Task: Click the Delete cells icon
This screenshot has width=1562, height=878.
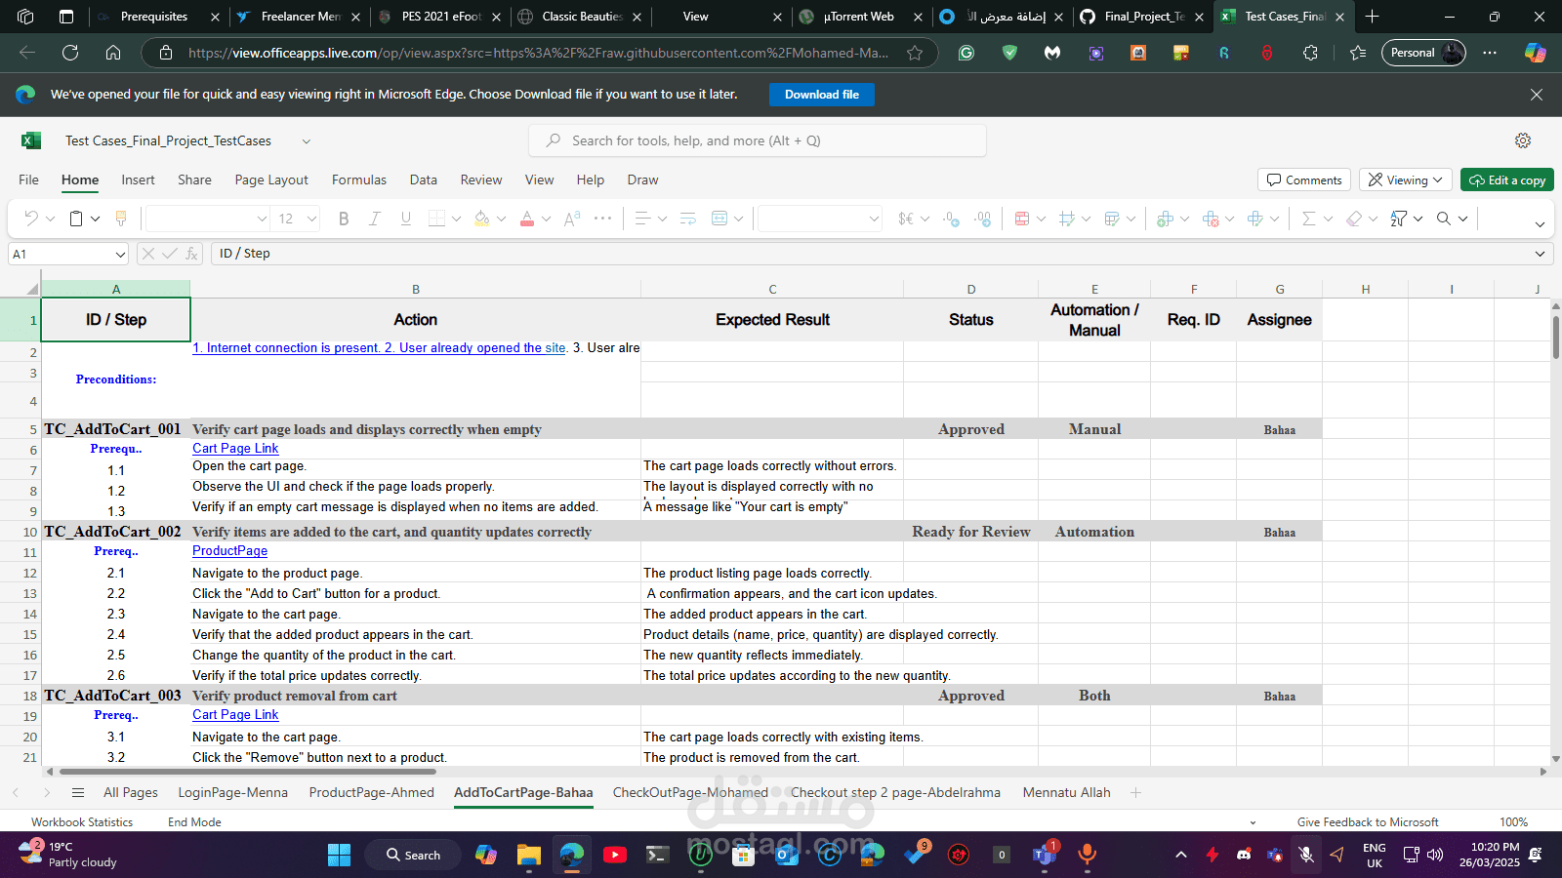Action: point(1211,219)
